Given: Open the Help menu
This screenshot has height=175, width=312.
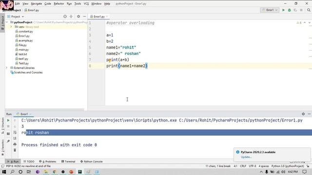Looking at the screenshot, I should coord(107,3).
